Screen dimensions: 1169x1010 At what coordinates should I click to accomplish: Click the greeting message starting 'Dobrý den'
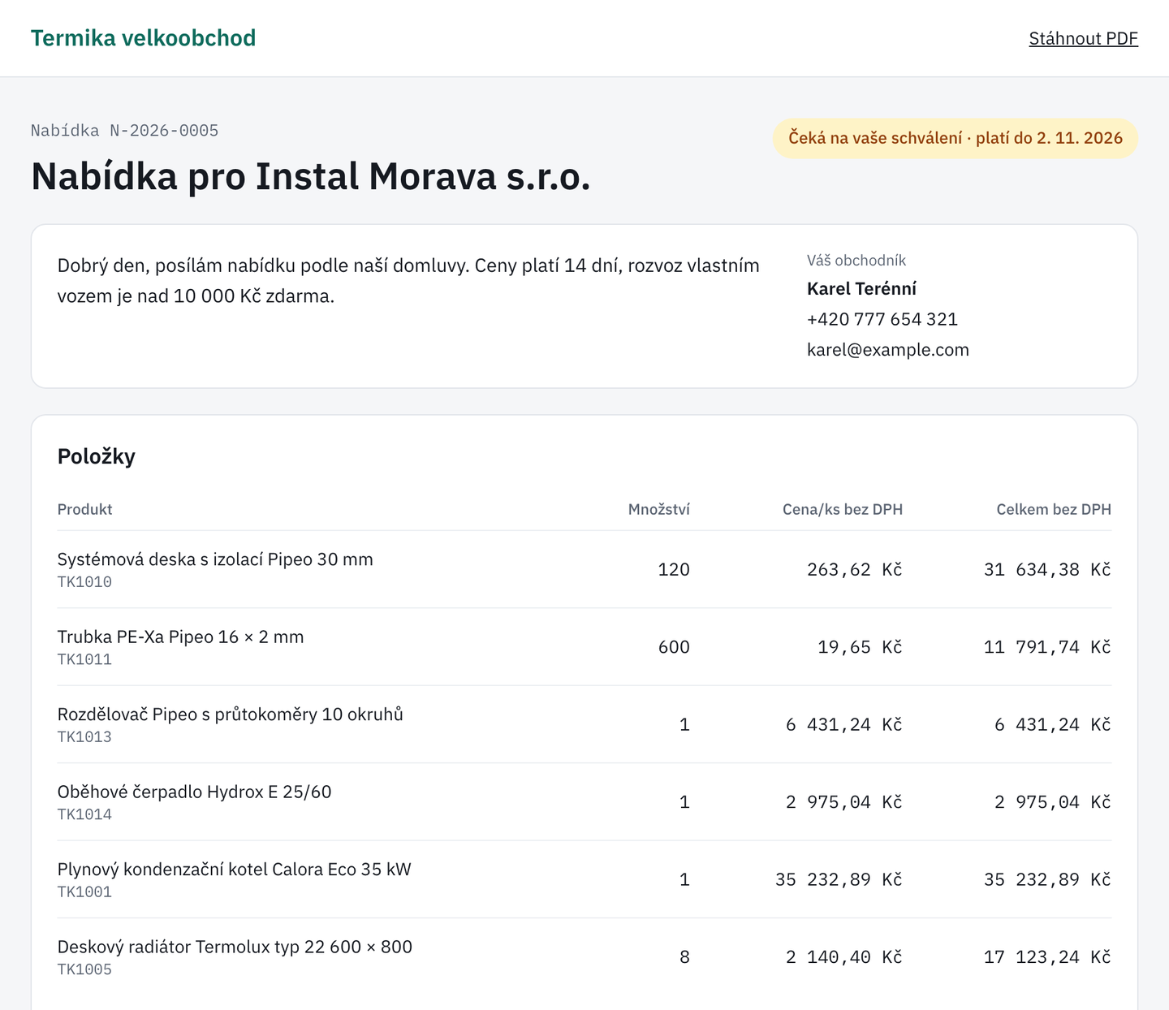click(408, 281)
